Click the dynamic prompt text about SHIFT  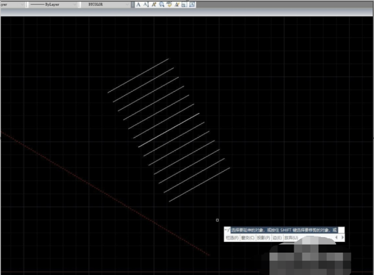[284, 230]
